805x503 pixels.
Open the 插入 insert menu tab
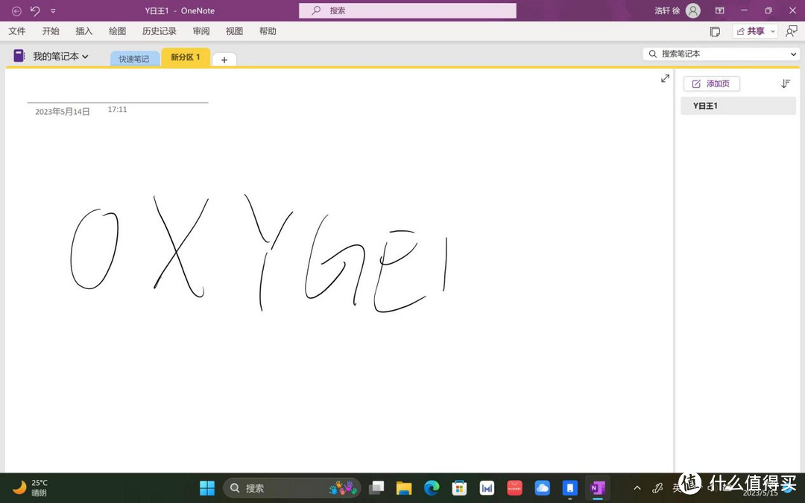tap(83, 31)
